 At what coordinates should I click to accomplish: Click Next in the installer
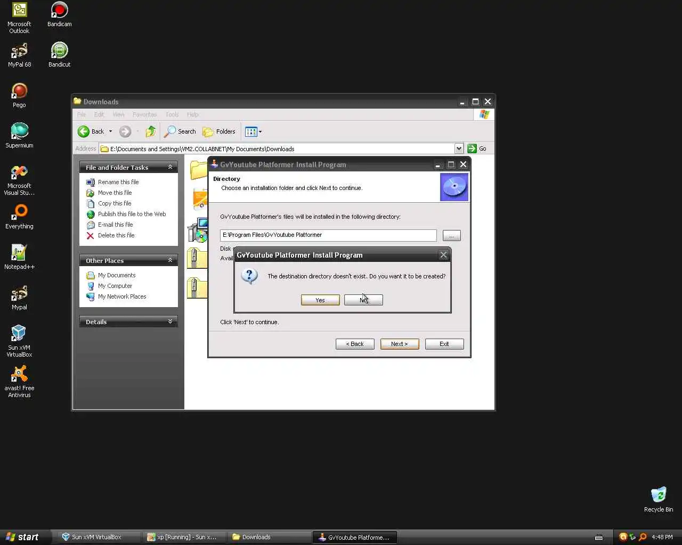pyautogui.click(x=400, y=344)
